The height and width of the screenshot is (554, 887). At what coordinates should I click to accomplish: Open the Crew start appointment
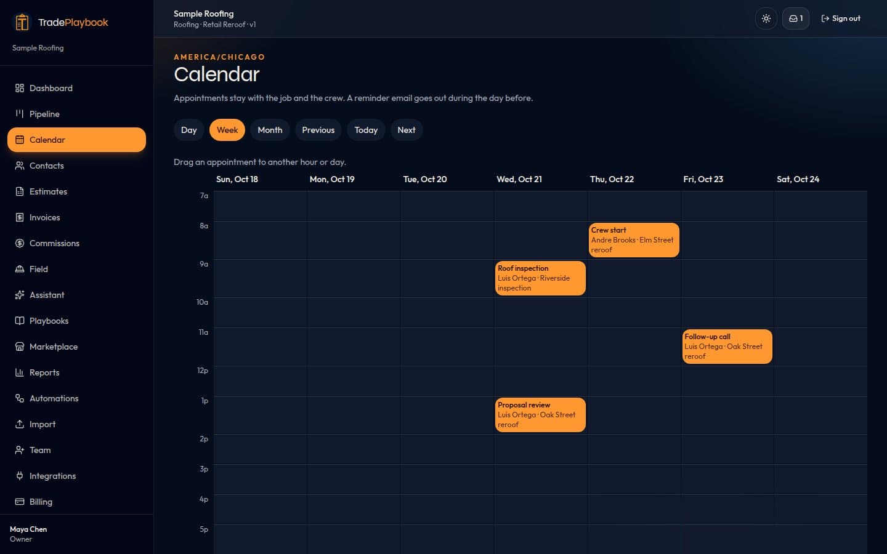[x=634, y=240]
